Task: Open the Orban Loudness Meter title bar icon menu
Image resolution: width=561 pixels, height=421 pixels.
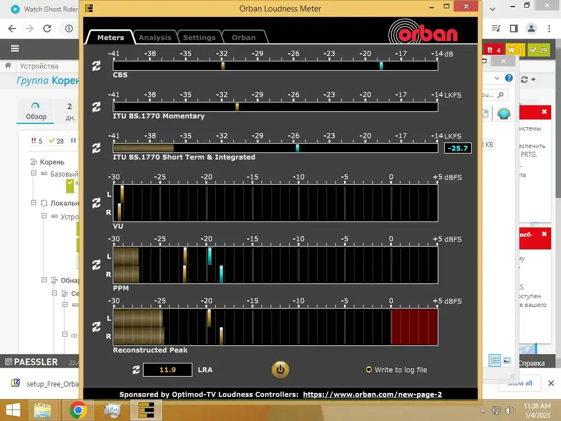Action: [89, 8]
